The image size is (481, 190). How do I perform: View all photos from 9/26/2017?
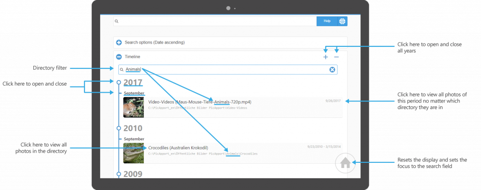pyautogui.click(x=331, y=100)
